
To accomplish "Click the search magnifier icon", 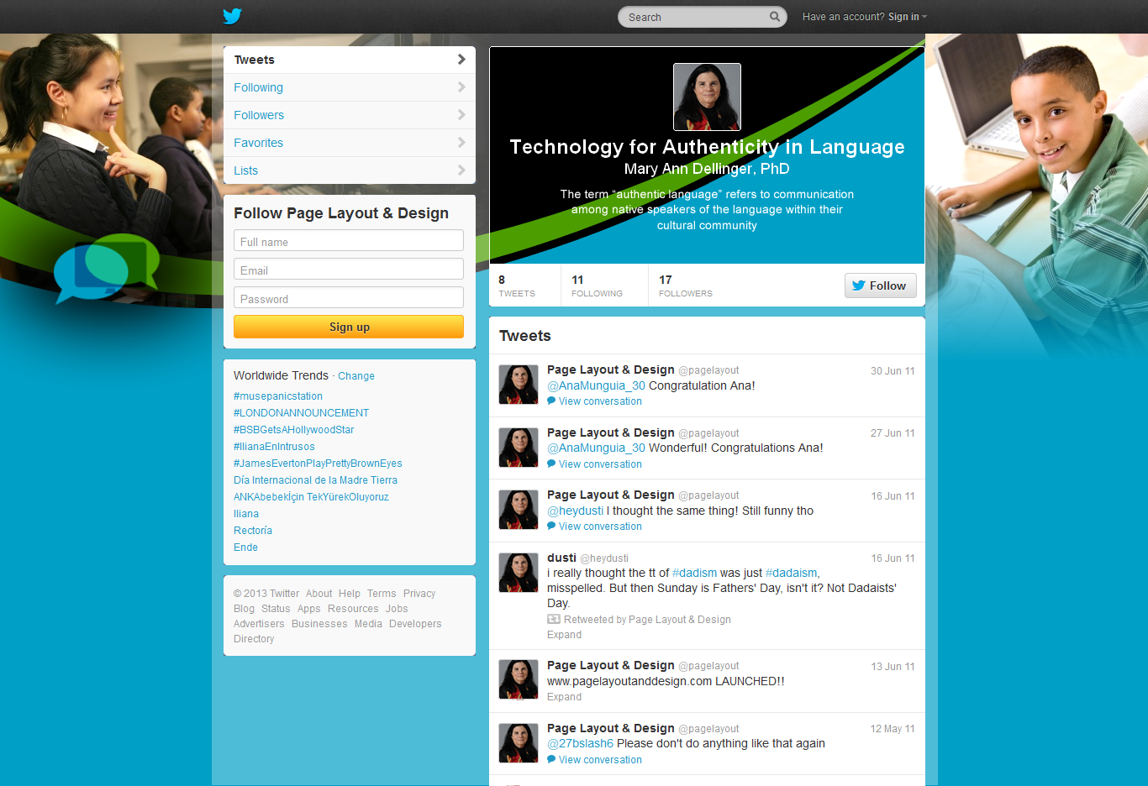I will (774, 17).
